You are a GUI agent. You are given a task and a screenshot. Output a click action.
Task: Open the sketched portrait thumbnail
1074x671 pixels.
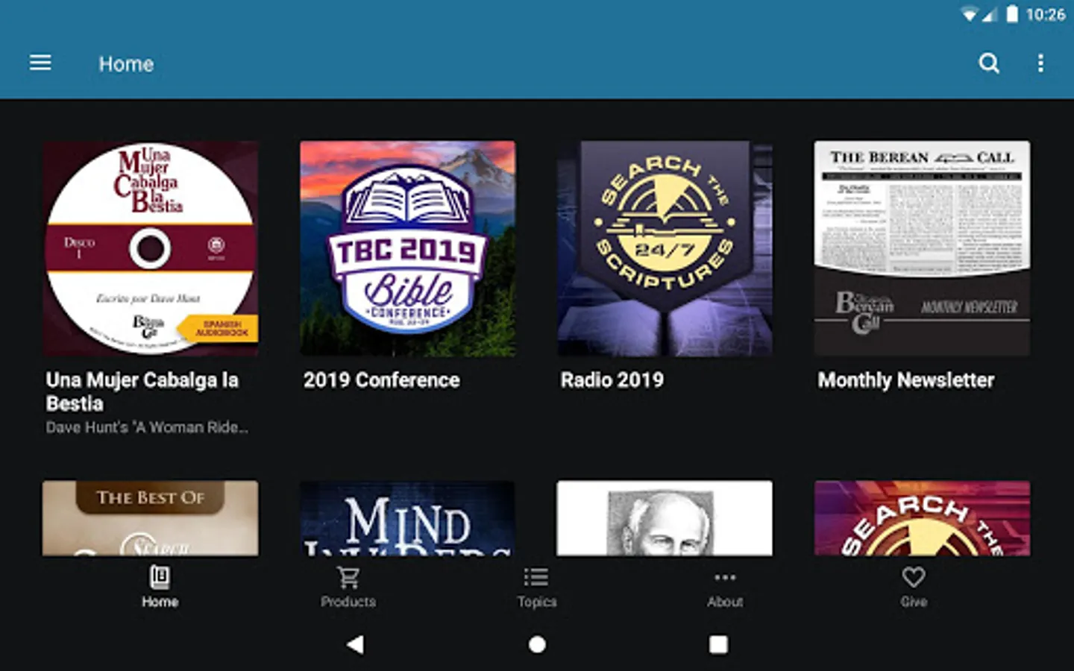click(x=665, y=518)
